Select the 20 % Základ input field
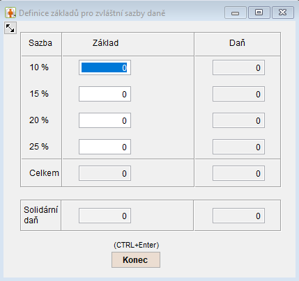 tap(105, 120)
